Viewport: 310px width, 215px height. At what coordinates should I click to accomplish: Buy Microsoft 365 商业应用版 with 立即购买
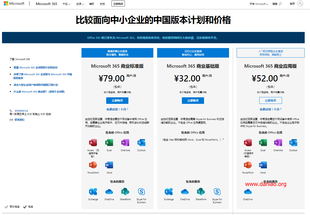pos(271,101)
